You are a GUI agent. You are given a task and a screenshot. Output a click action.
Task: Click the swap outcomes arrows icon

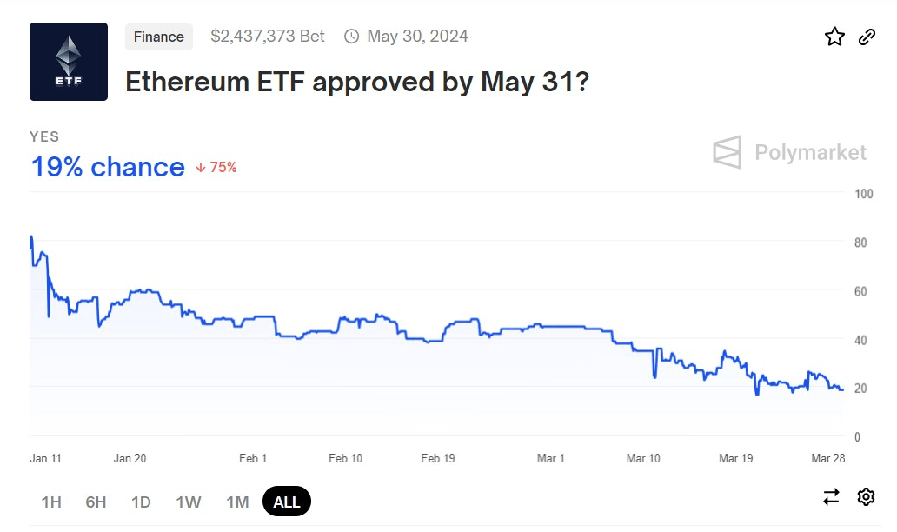831,496
